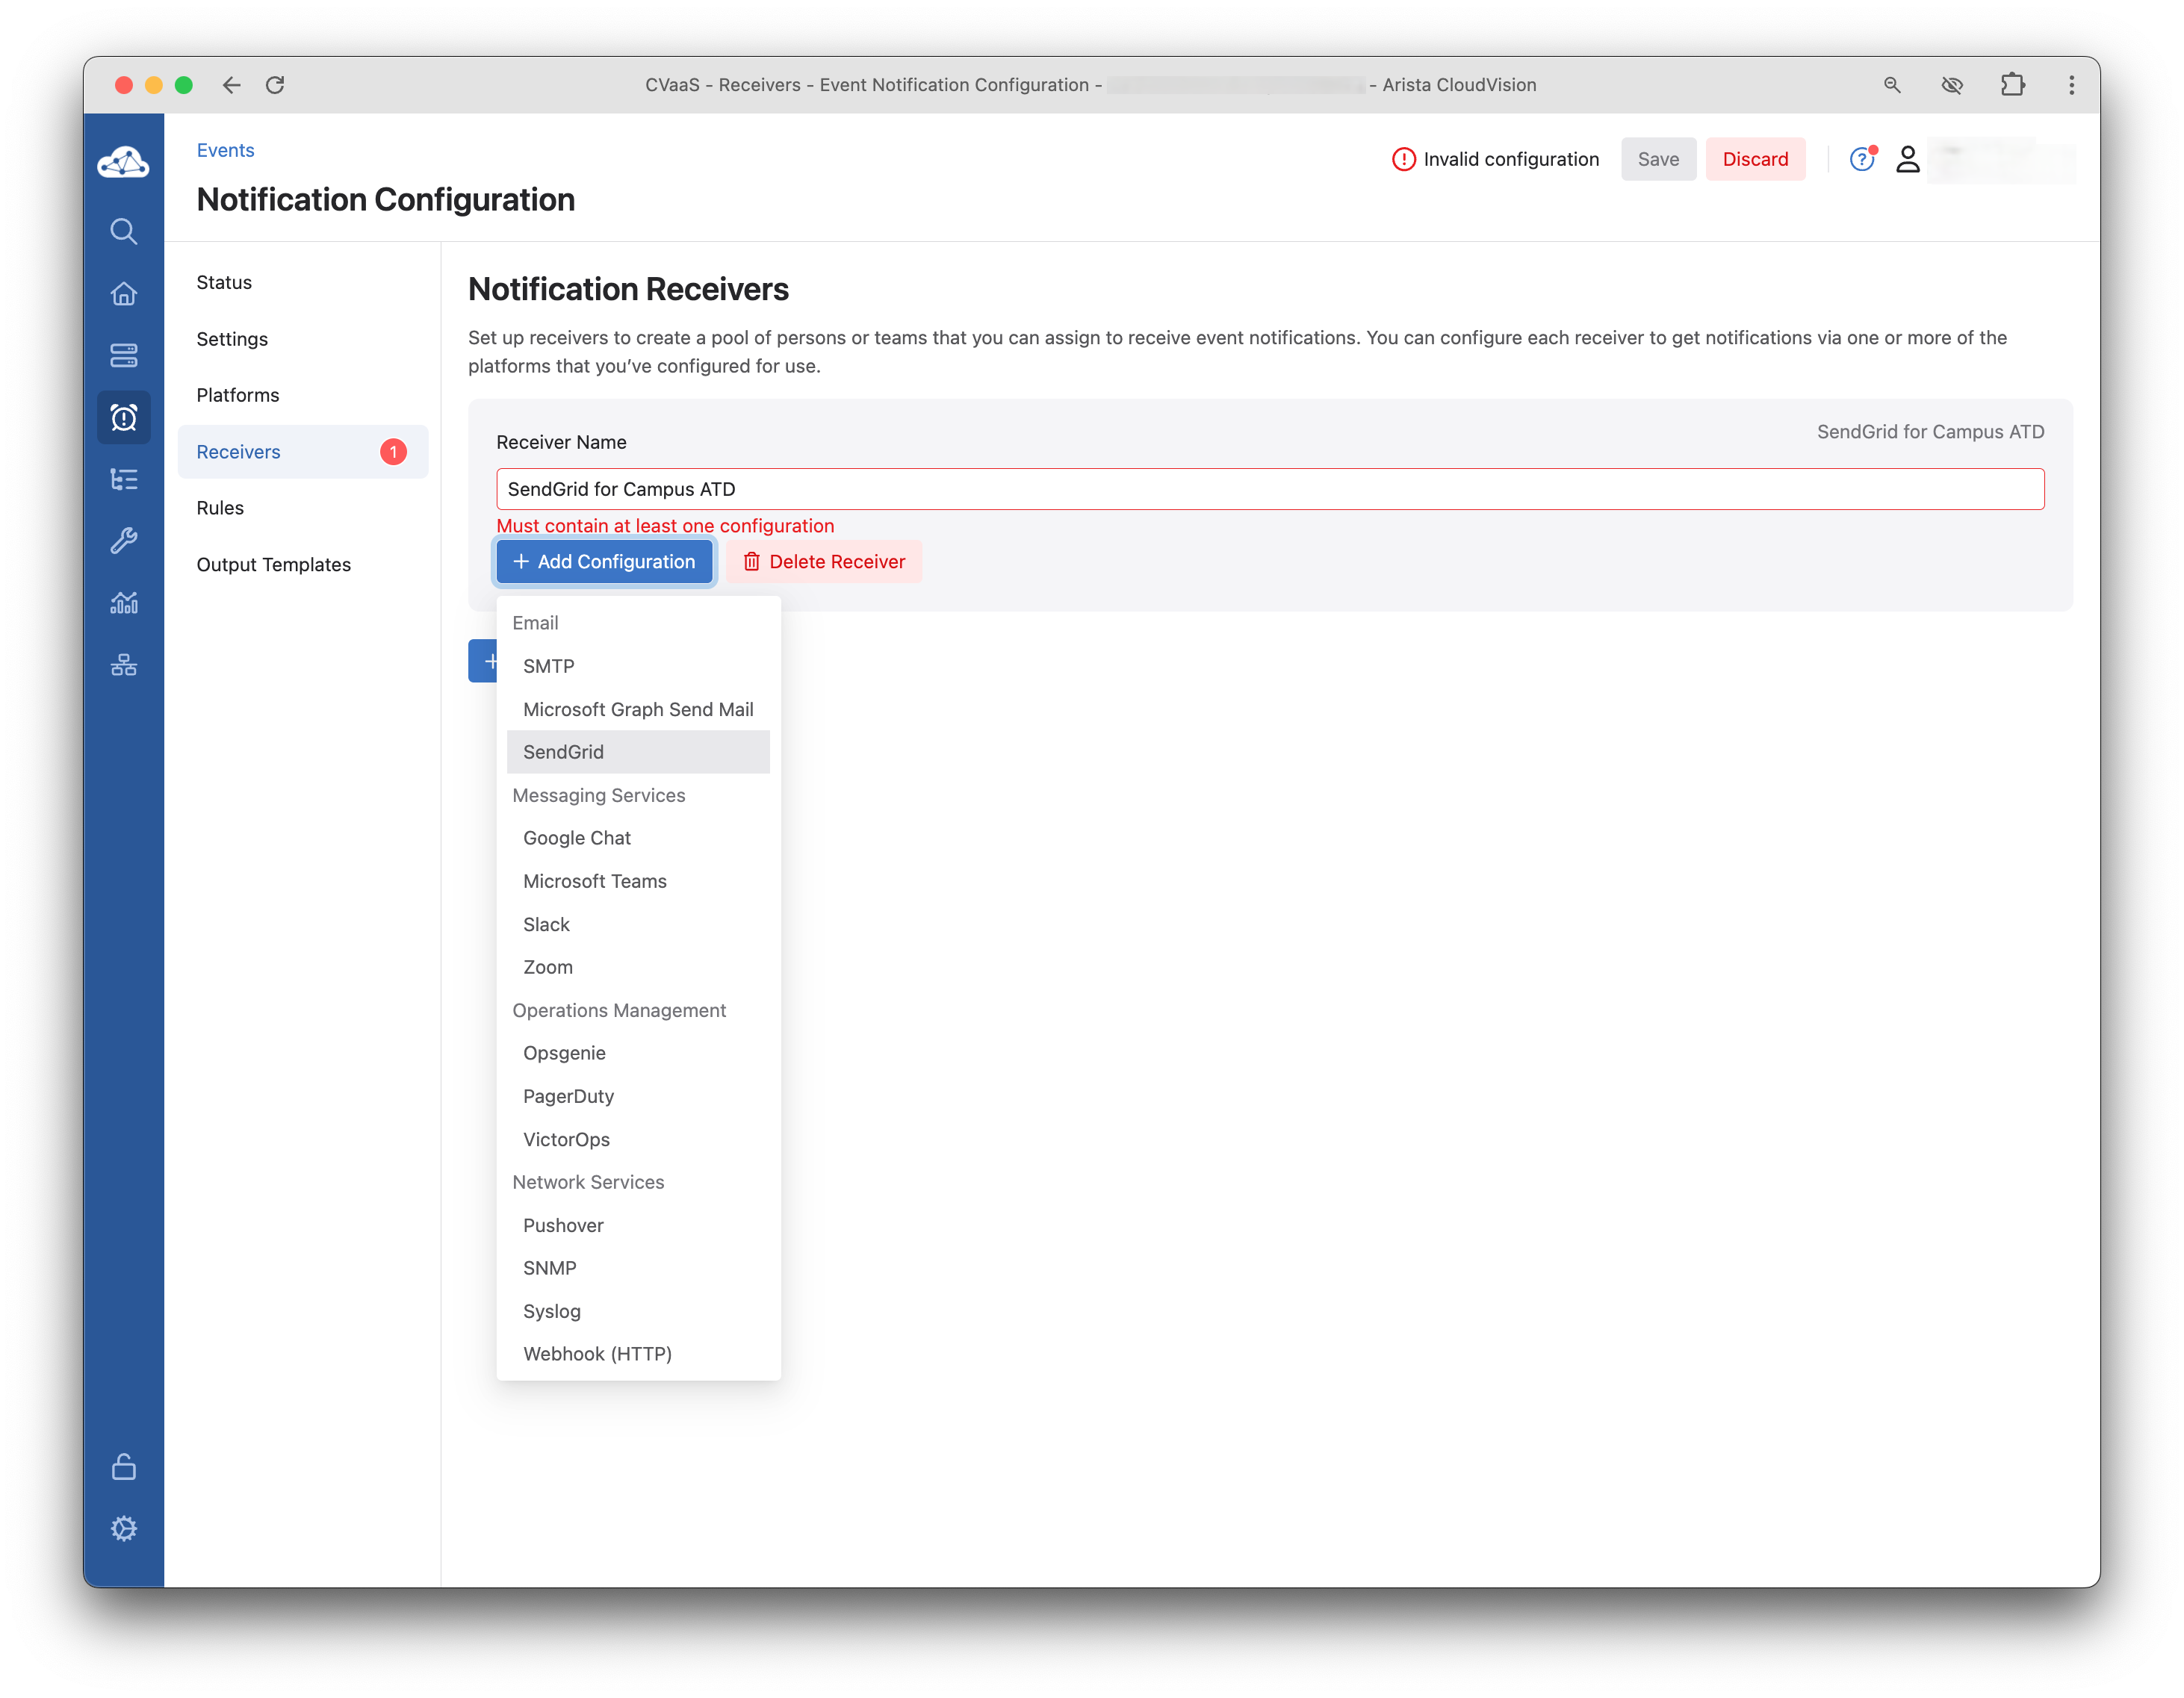
Task: Select PagerDuty option in menu
Action: pyautogui.click(x=568, y=1095)
